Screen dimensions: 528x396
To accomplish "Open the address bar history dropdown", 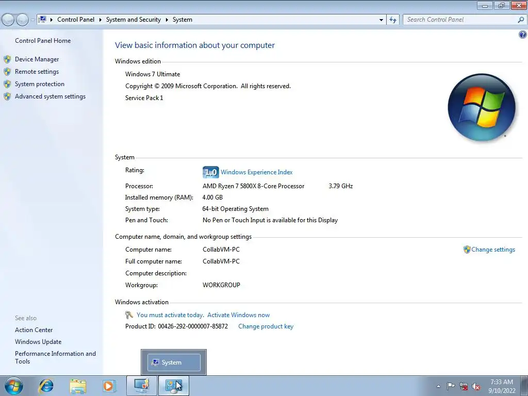I will (x=381, y=20).
